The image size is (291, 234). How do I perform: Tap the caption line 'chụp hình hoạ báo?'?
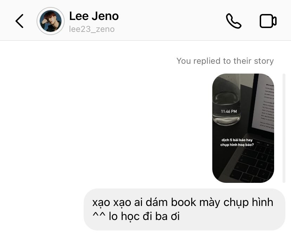click(237, 145)
